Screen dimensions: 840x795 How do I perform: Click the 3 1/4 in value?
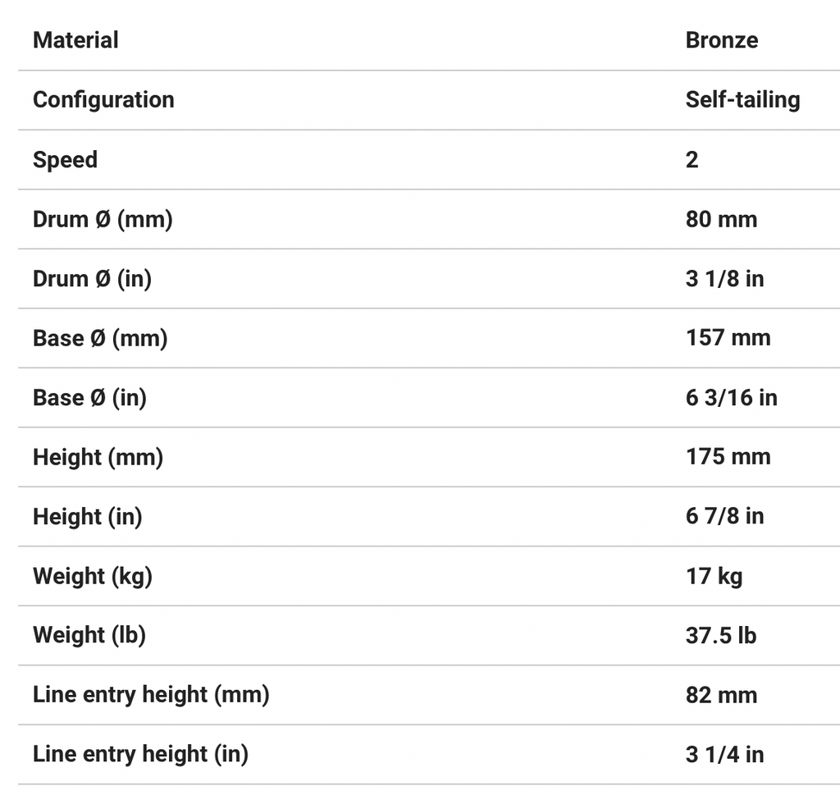[x=724, y=754]
